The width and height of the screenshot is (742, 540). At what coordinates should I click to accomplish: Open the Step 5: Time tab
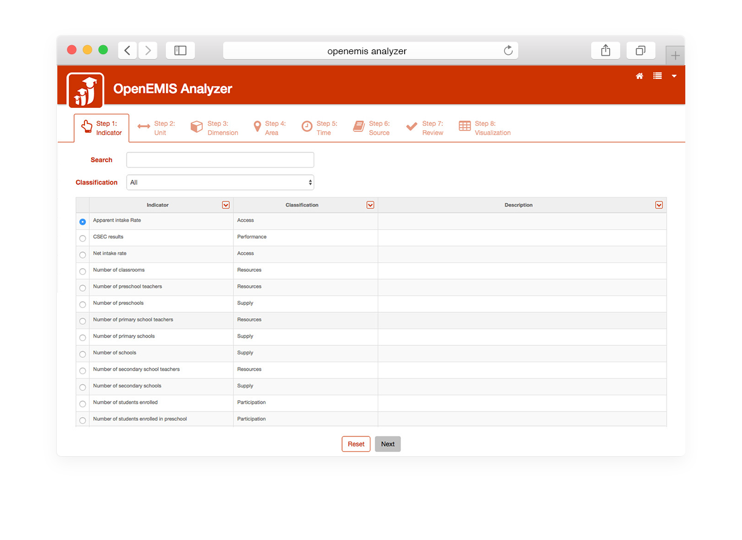(x=319, y=128)
